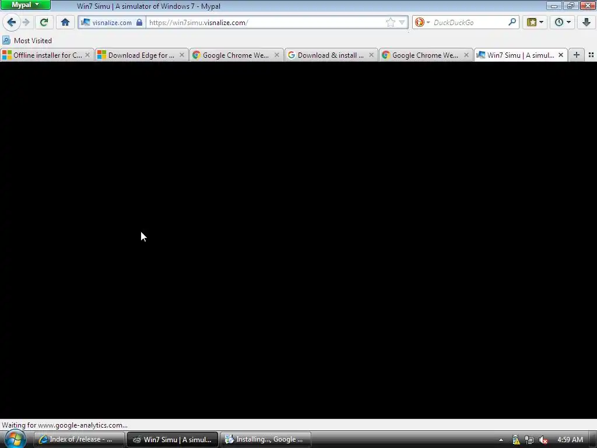
Task: Open the history clock button
Action: [x=563, y=23]
